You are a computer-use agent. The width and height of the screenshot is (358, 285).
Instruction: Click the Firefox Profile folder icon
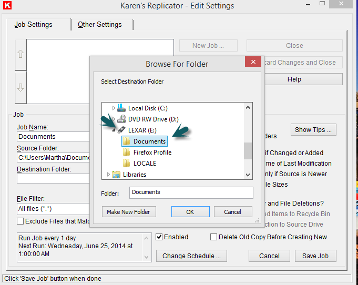(x=126, y=152)
